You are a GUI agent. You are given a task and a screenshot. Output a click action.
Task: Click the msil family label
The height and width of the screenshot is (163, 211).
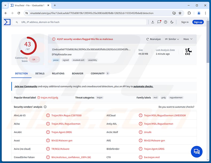[x=155, y=98]
